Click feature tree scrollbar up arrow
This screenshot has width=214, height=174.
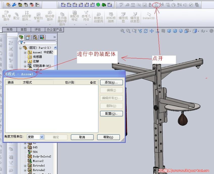[x=55, y=48]
